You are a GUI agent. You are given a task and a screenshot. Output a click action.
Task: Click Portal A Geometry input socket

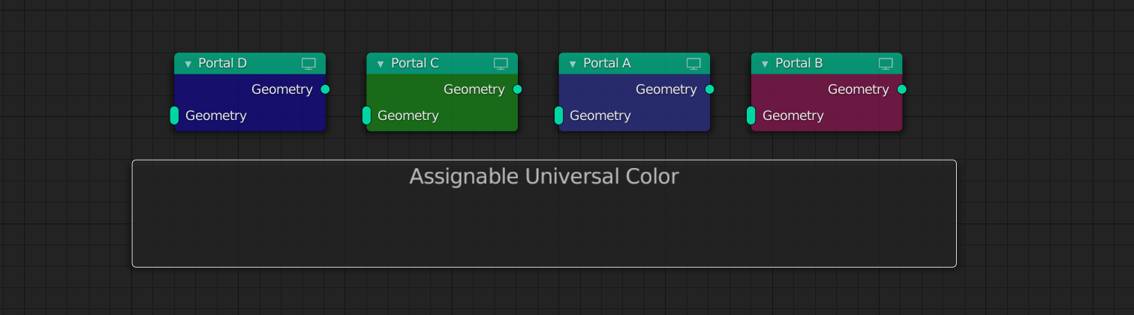558,115
